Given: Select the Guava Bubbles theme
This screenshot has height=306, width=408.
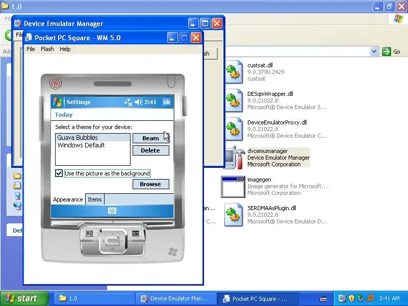Looking at the screenshot, I should [93, 137].
